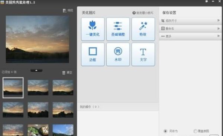
Task: Select the last thumbnail in second row
Action: click(x=63, y=110)
